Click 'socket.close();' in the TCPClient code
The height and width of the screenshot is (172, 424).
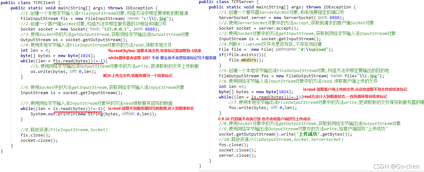(39, 140)
